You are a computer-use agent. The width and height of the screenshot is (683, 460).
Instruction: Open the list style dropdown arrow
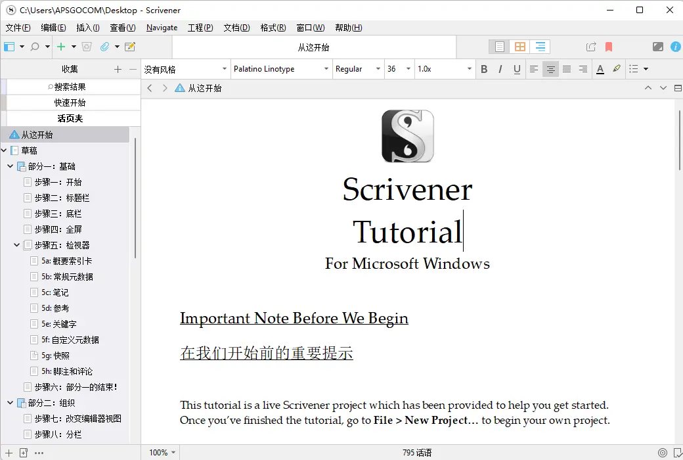(x=646, y=69)
